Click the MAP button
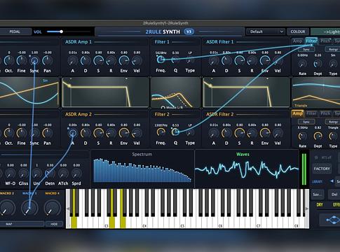Screen dimensions: 340x252 [22, 224]
